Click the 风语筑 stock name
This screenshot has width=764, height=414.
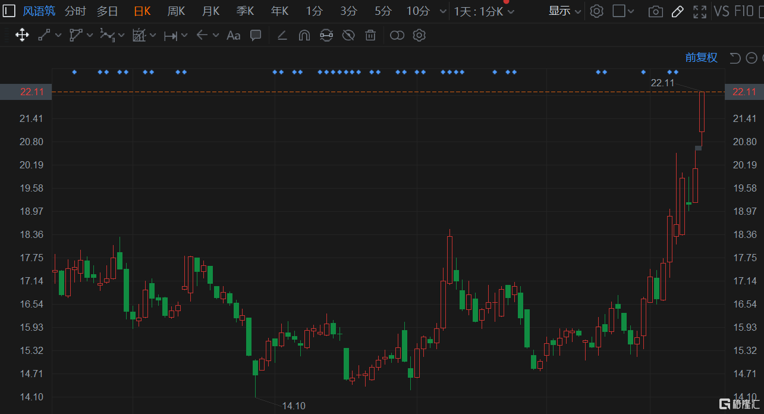coord(39,11)
